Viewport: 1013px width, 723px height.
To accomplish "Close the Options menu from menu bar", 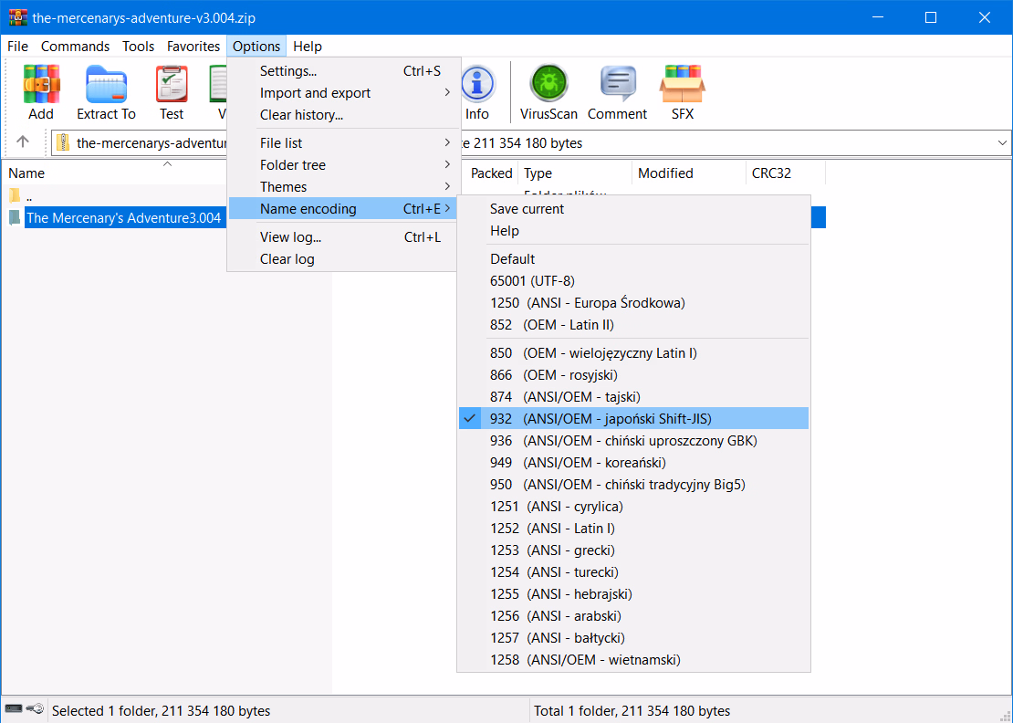I will pyautogui.click(x=256, y=47).
